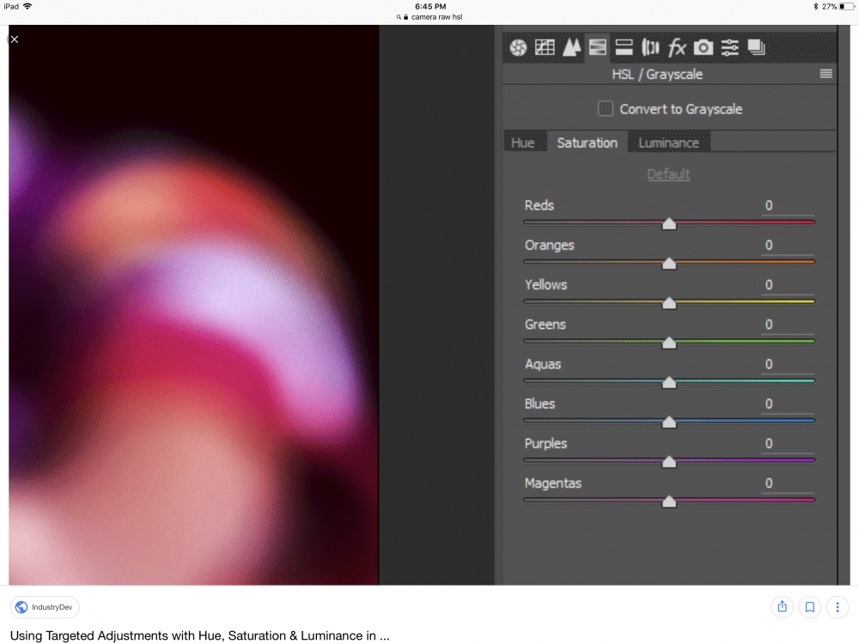The image size is (859, 644).
Task: Click the Oranges value field
Action: pyautogui.click(x=787, y=246)
